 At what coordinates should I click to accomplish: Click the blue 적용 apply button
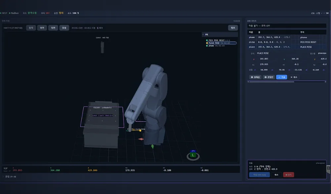(282, 77)
